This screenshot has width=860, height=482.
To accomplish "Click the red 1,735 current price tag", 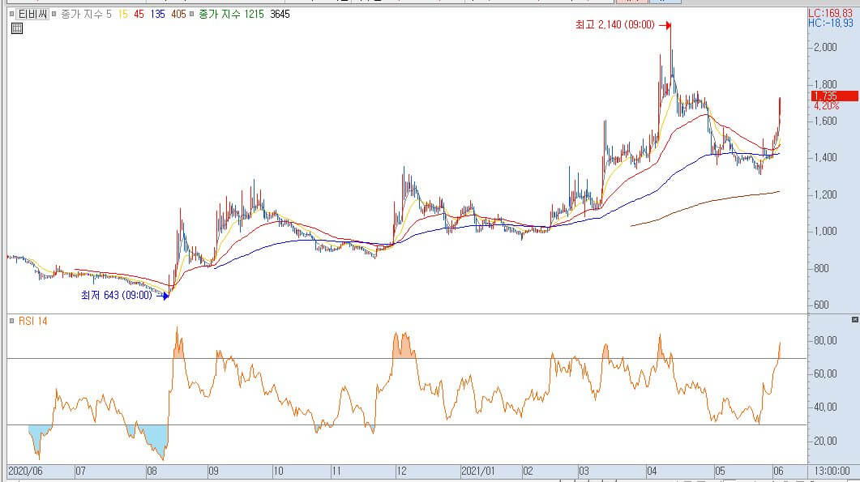I will point(834,96).
